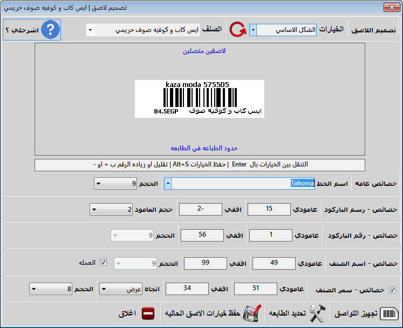This screenshot has height=328, width=403.
Task: Toggle the خصائص - سعر الصنف checkbox
Action: pos(392,290)
